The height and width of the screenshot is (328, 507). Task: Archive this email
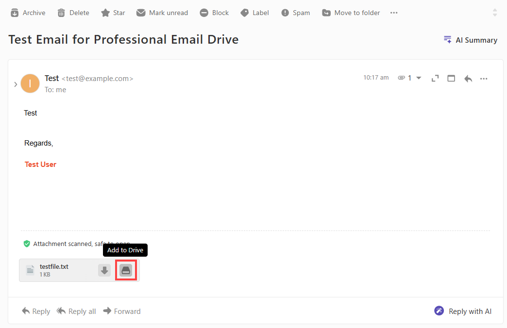(x=28, y=13)
